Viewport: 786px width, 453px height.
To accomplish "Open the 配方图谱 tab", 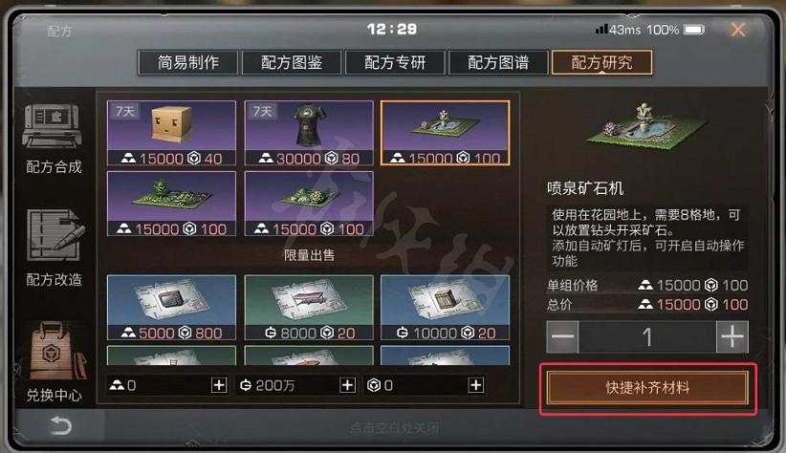I will [x=498, y=63].
